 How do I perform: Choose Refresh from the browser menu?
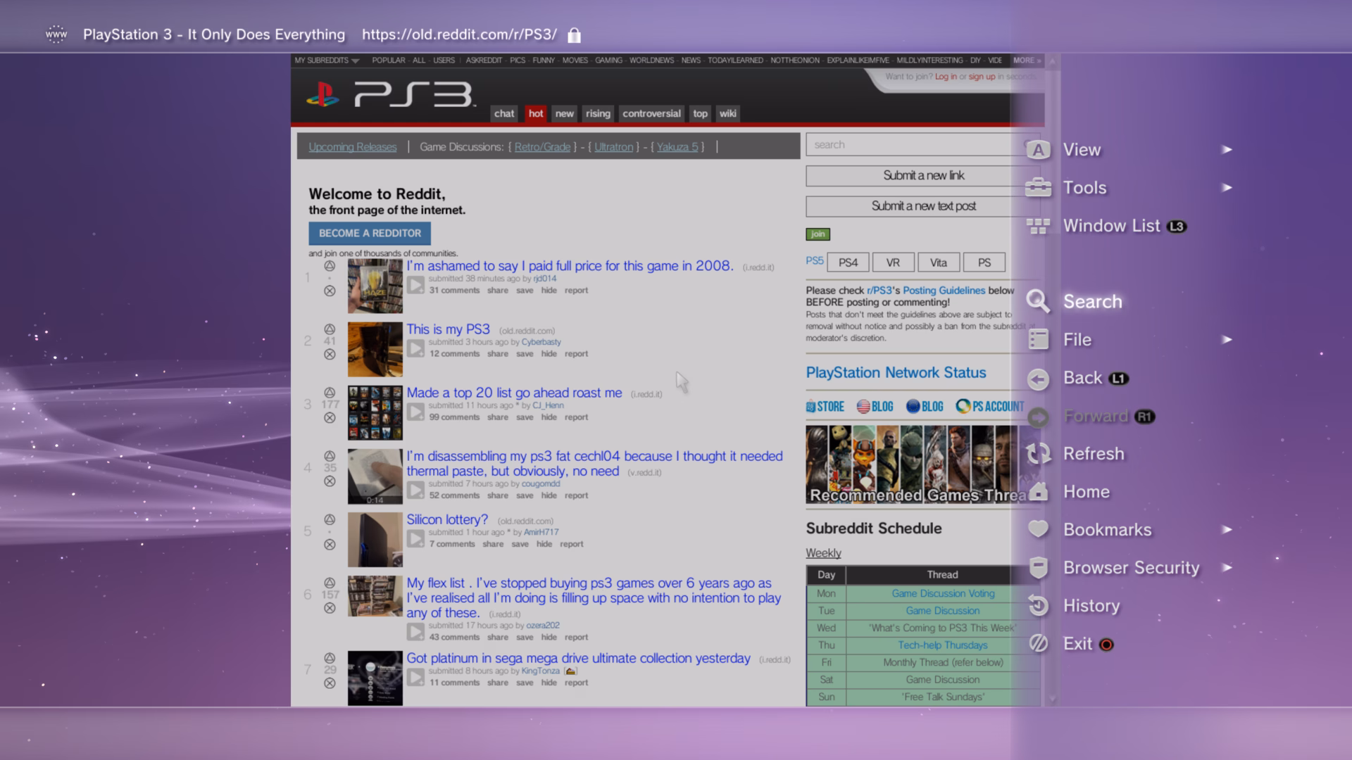click(1094, 454)
